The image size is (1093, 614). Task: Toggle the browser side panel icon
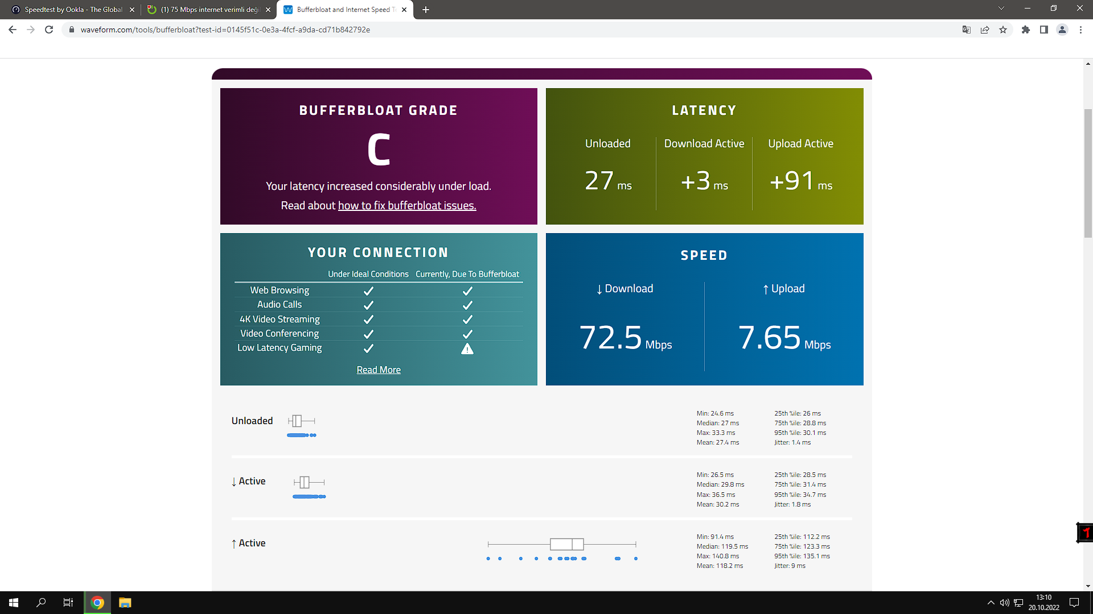(x=1044, y=30)
